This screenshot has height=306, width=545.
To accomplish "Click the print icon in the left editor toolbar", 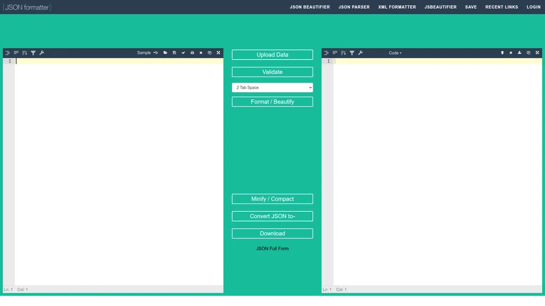I will (x=192, y=53).
